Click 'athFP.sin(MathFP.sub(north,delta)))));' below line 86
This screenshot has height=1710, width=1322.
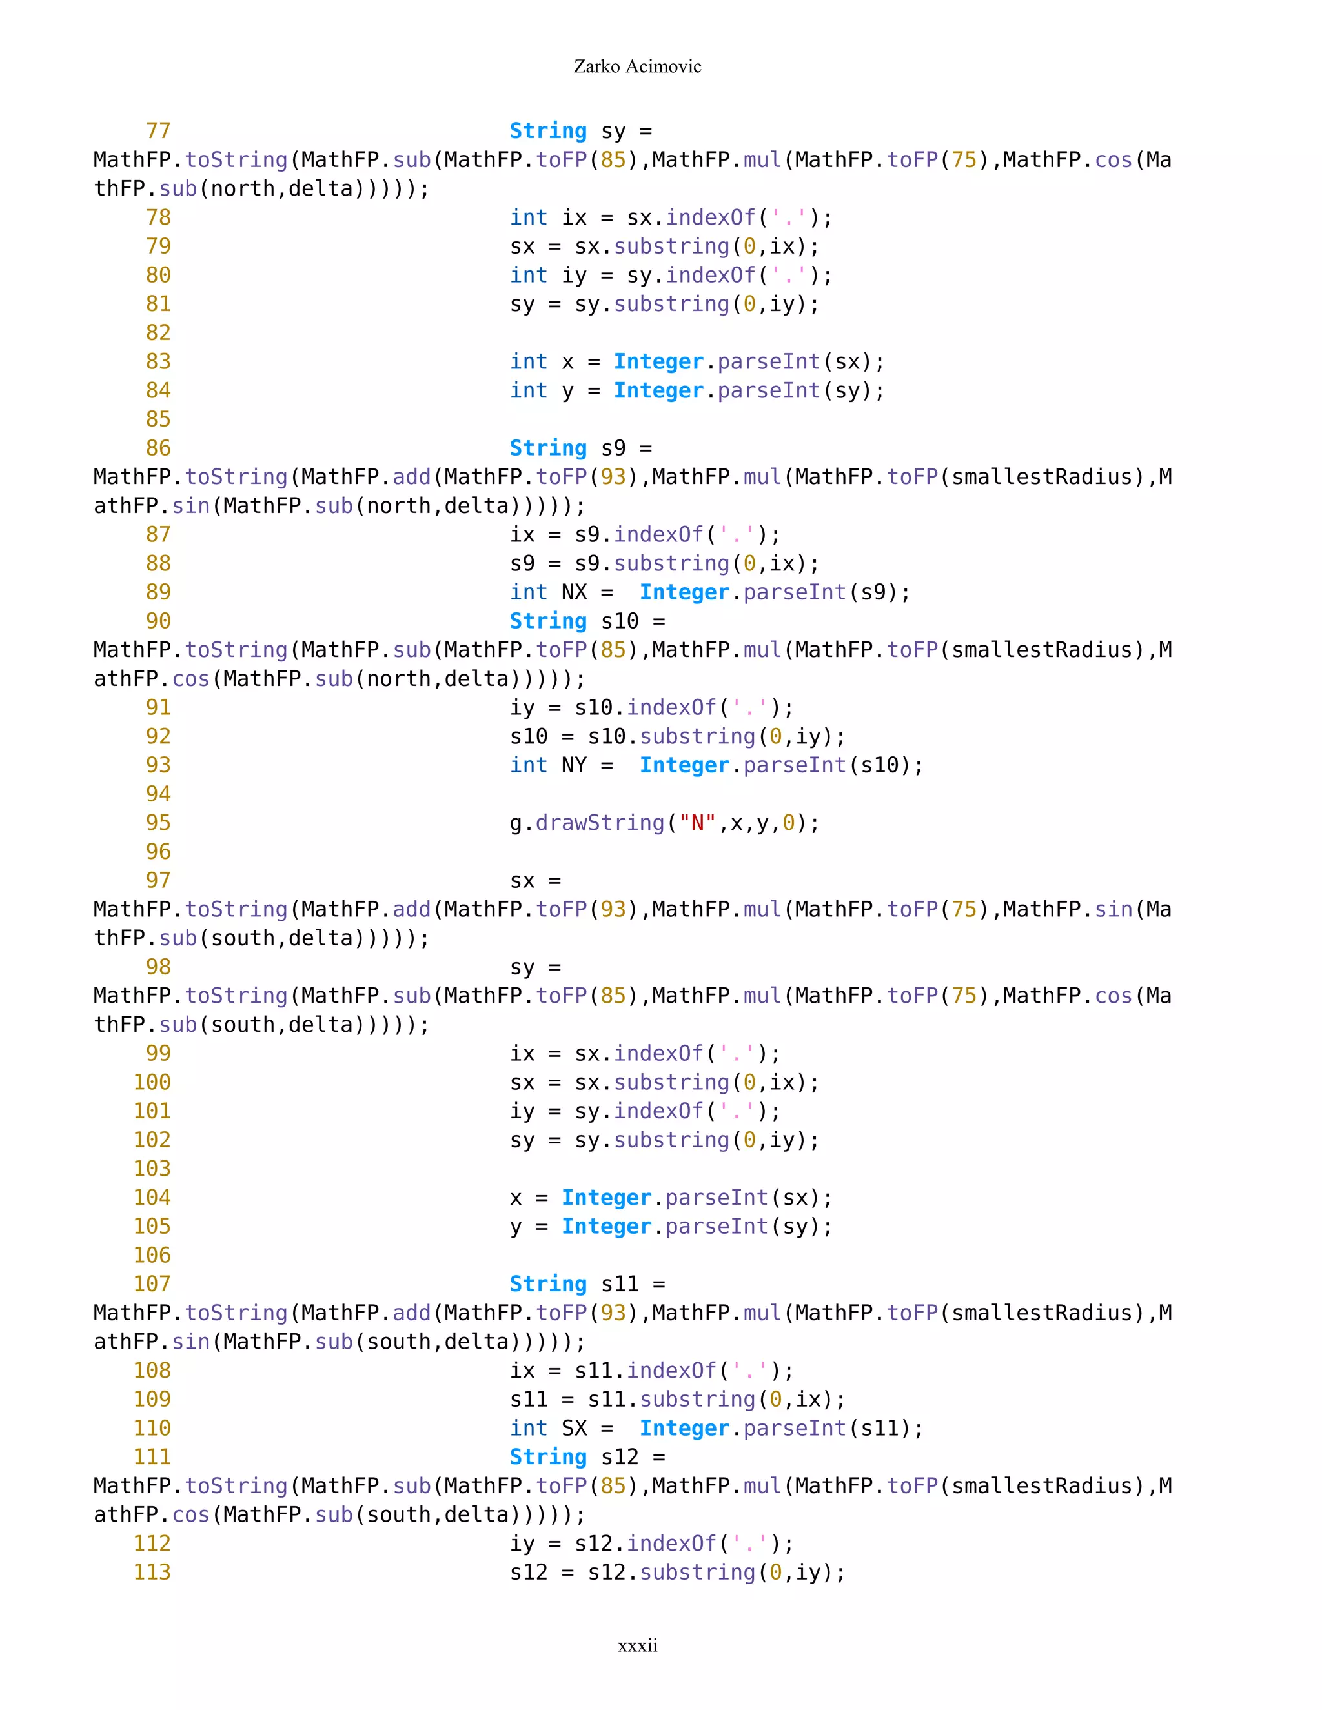[340, 506]
